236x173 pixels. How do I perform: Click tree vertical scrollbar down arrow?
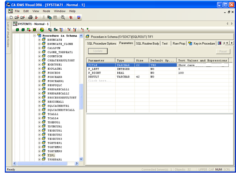tap(81, 159)
